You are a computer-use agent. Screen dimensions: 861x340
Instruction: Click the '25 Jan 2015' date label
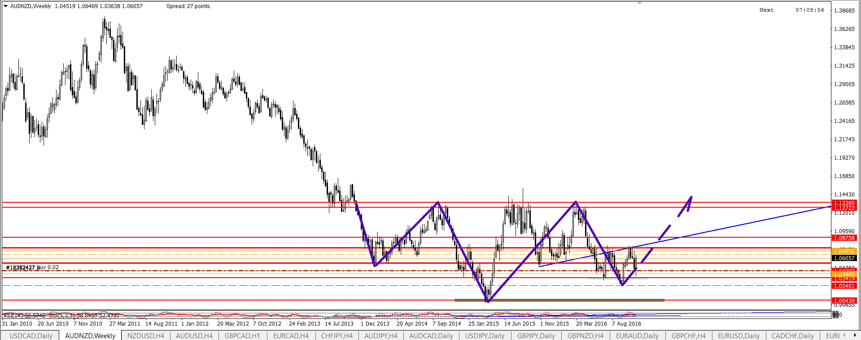[484, 323]
